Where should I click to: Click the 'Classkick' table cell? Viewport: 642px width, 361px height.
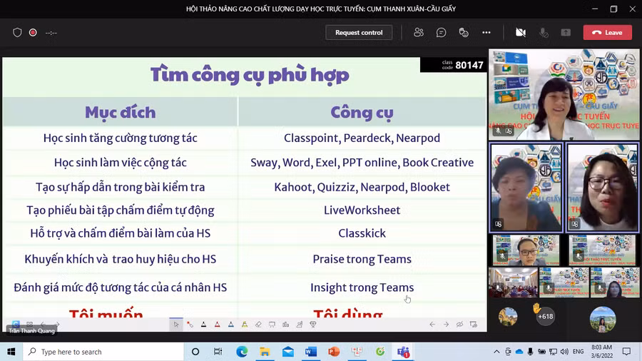coord(362,233)
